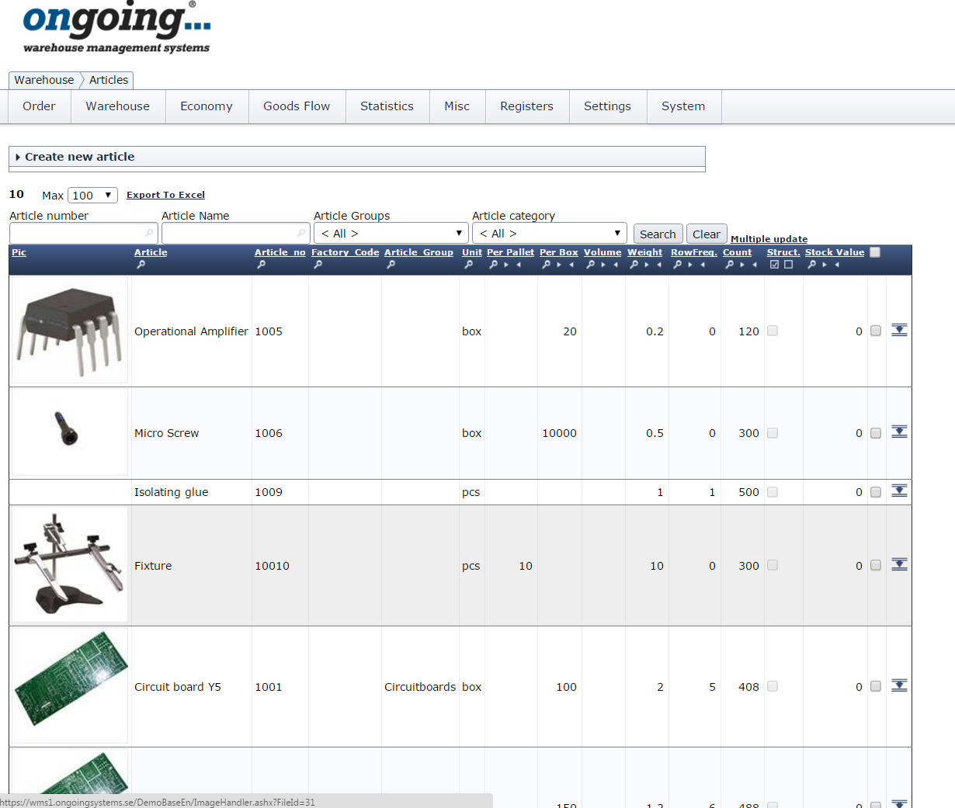Click the row action icon for Micro Screw
The width and height of the screenshot is (955, 808).
coord(899,432)
